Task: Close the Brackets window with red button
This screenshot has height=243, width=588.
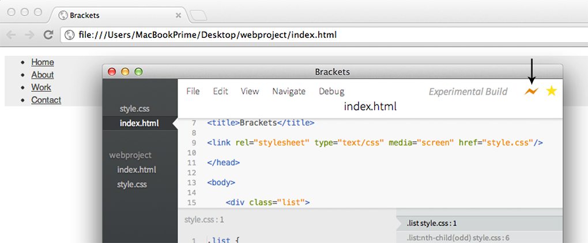Action: (112, 72)
